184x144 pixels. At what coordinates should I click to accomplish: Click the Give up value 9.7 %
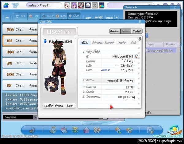[129, 87]
